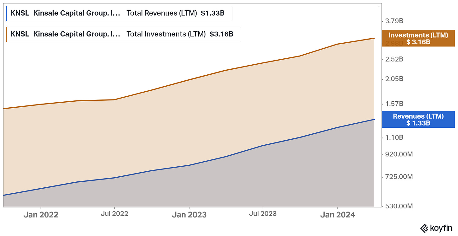
Task: Select the Total Investments (LTM) legend row
Action: [x=123, y=34]
